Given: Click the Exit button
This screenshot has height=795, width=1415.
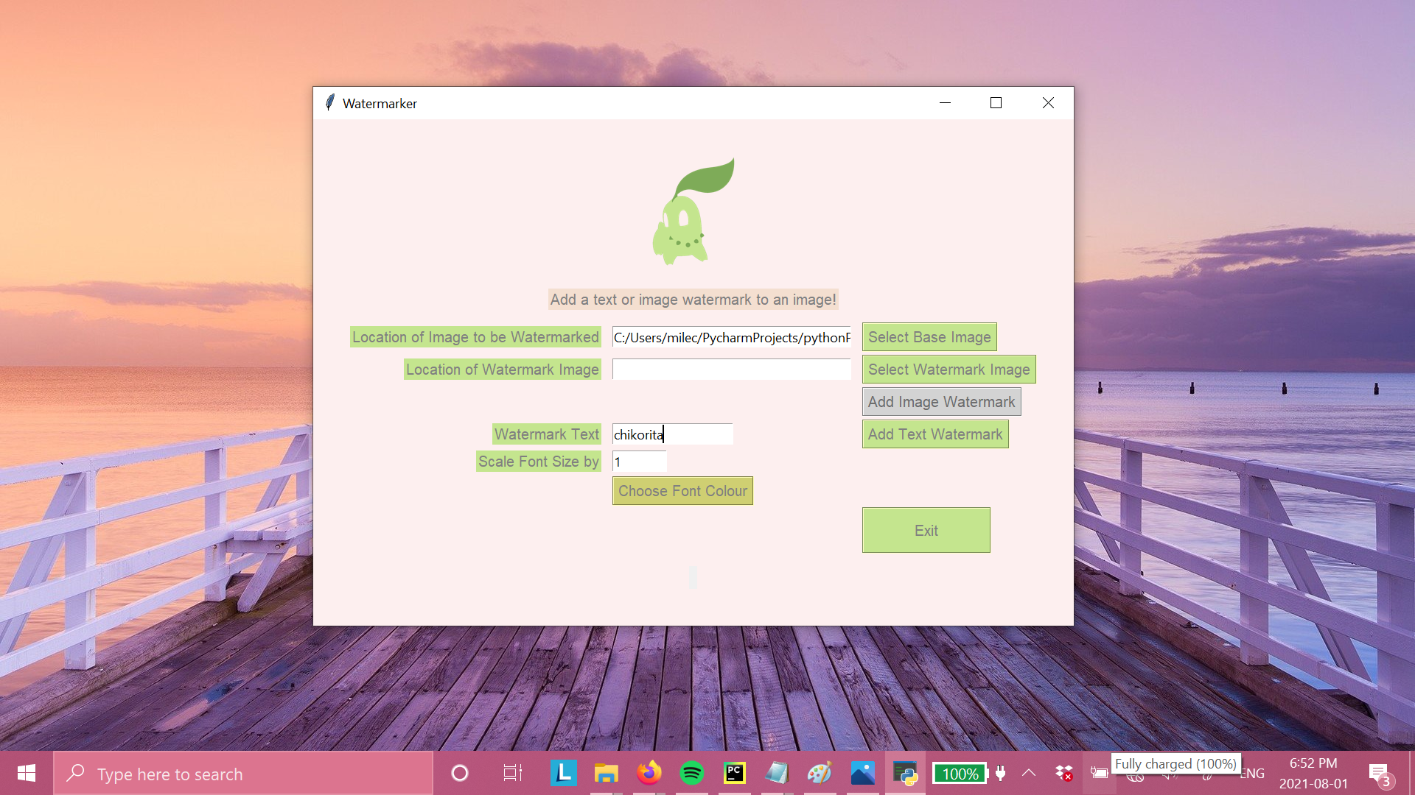Looking at the screenshot, I should point(926,530).
